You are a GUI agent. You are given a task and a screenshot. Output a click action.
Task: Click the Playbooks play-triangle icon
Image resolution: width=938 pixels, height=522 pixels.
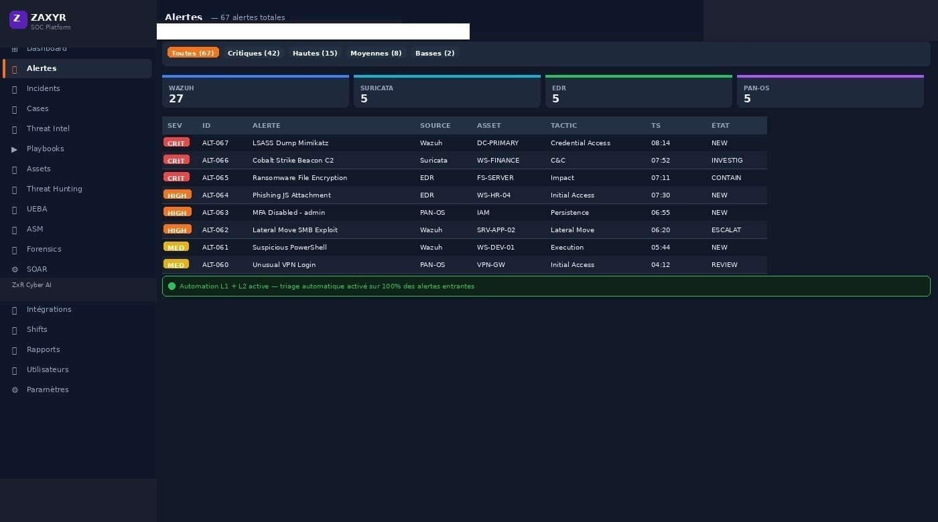point(15,149)
